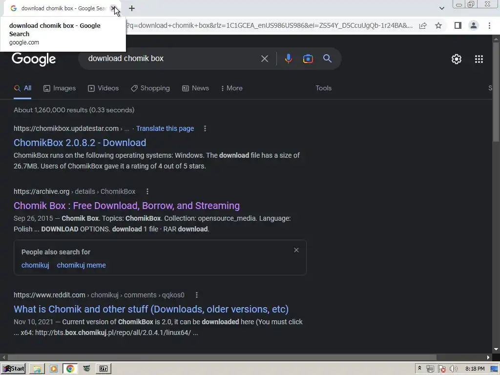This screenshot has height=375, width=500.
Task: Open the volume tray icon
Action: [453, 369]
